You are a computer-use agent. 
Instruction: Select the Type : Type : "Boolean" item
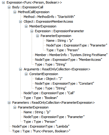(x=41, y=98)
